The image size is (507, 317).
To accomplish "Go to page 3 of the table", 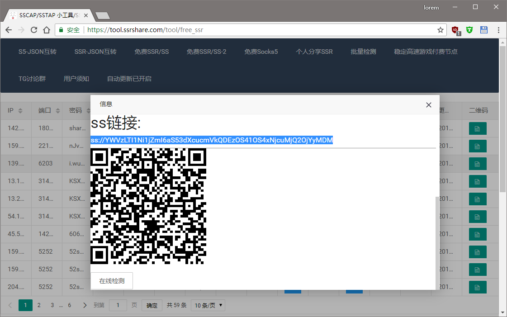I will [52, 305].
